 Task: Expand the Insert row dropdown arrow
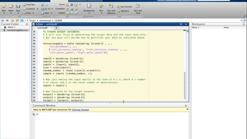80,5
